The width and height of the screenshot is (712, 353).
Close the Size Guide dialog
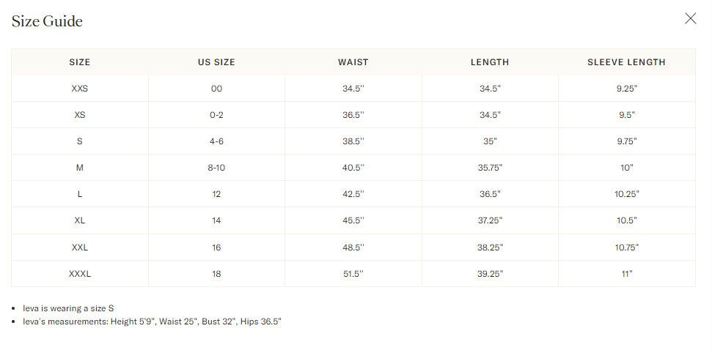point(690,18)
